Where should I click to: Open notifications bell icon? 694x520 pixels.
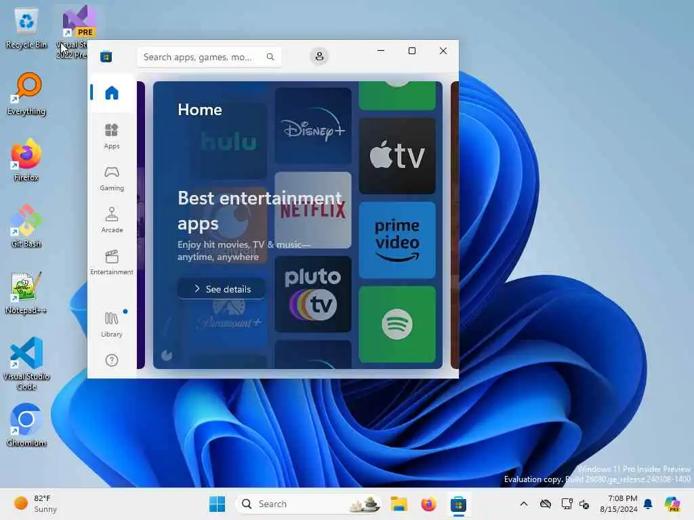[x=648, y=504]
